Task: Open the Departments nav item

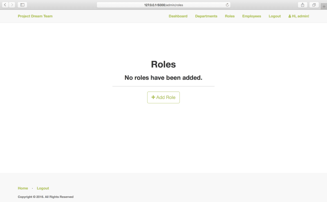Action: point(206,16)
